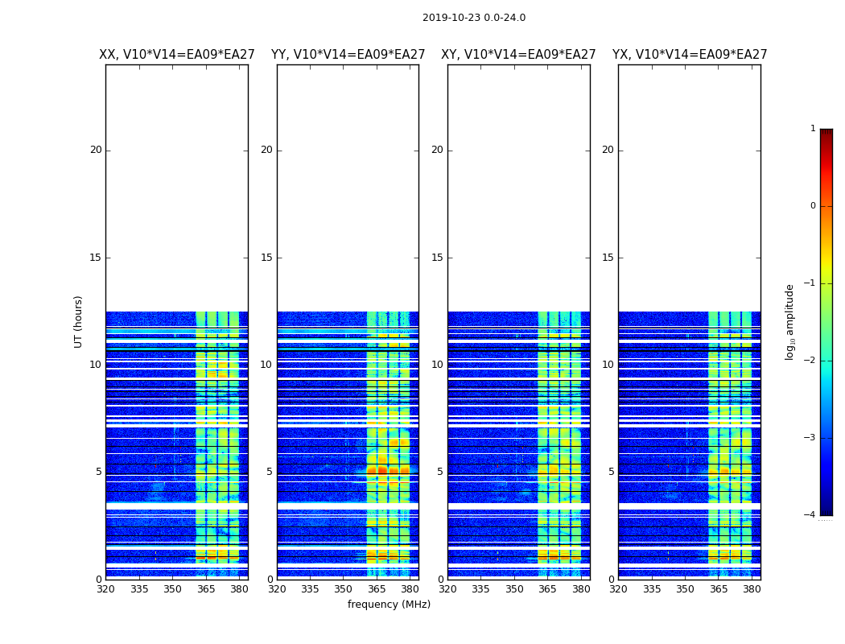Select the frequency (MHz) axis label
The height and width of the screenshot is (644, 845).
pos(389,604)
